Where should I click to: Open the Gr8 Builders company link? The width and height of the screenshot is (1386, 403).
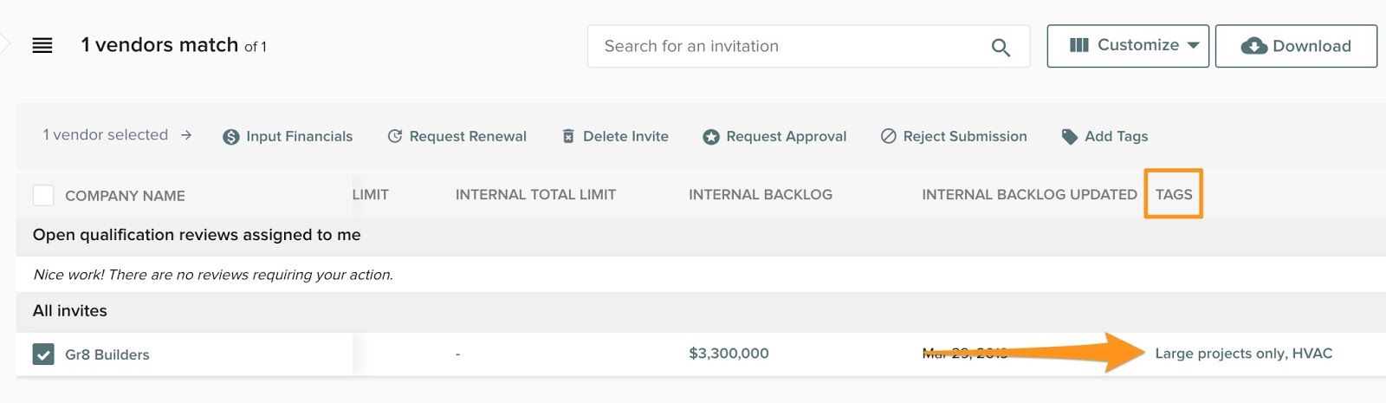tap(107, 354)
